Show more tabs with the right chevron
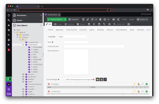Image resolution: width=159 pixels, height=104 pixels. coord(150,30)
